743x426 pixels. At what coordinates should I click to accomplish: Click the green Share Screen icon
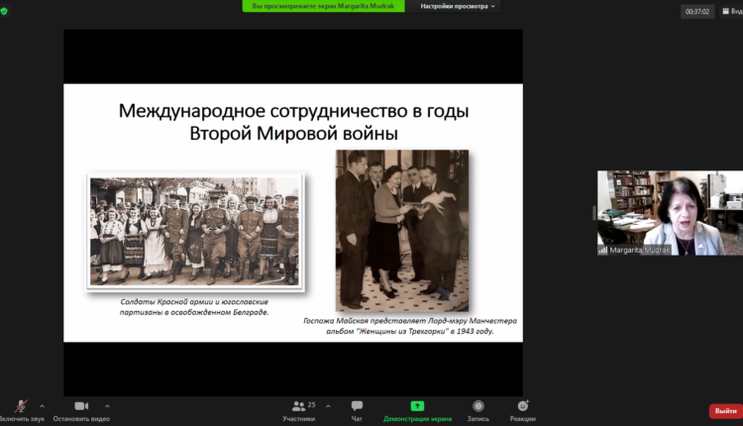(x=417, y=405)
